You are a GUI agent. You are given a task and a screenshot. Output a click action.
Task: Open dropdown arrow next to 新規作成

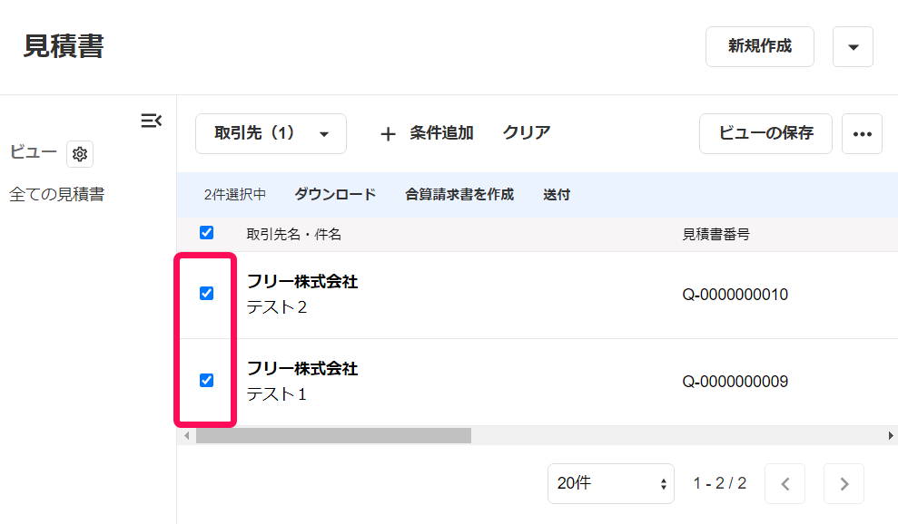853,47
